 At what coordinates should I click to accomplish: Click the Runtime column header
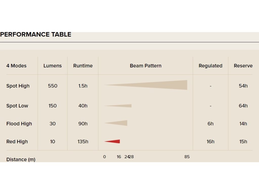83,66
